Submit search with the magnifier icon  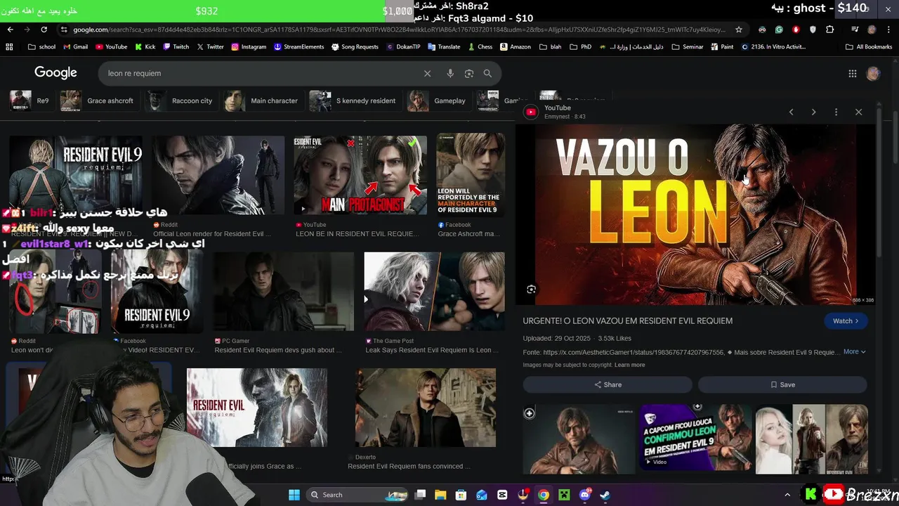pos(487,73)
